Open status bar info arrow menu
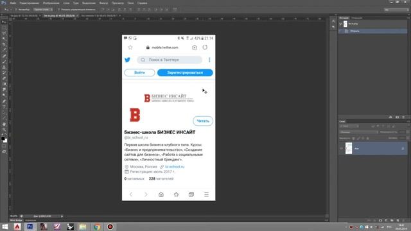411x231 pixels. coord(62,216)
